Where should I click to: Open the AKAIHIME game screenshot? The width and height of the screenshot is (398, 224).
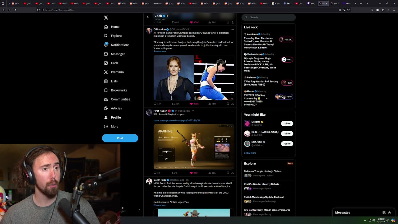(194, 147)
